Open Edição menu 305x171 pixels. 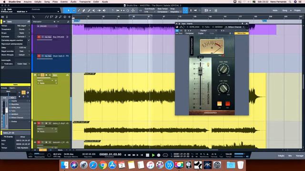38,2
